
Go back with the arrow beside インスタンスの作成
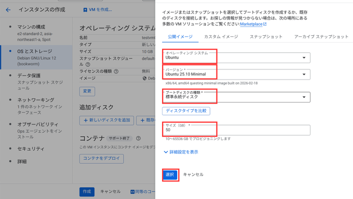pos(8,10)
